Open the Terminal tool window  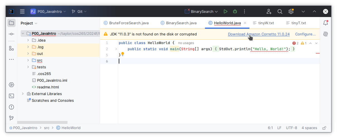[x=11, y=96]
